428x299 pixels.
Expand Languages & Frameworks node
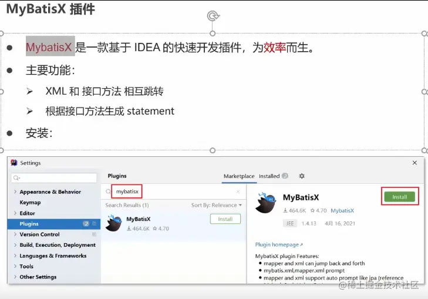click(x=15, y=256)
